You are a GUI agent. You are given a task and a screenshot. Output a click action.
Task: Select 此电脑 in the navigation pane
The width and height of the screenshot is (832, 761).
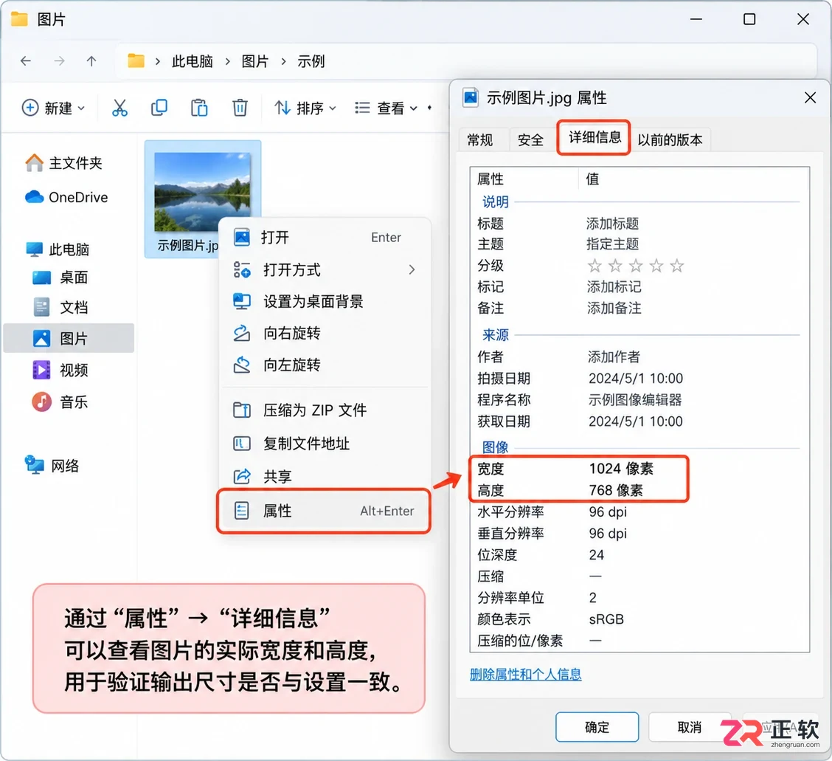coord(58,249)
